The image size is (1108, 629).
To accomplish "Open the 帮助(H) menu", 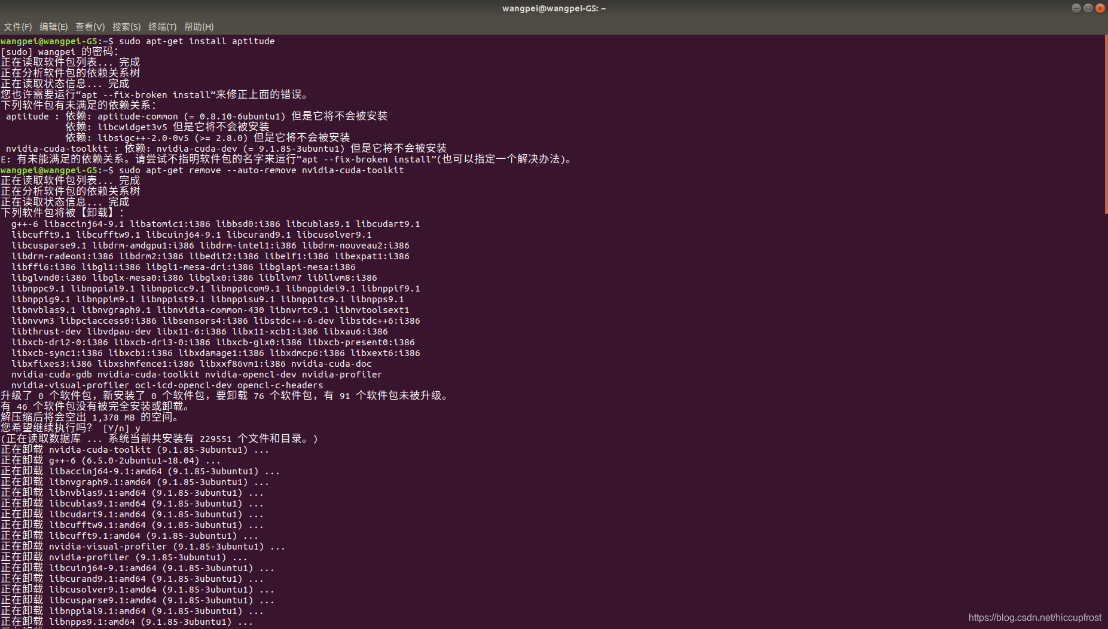I will (x=199, y=27).
